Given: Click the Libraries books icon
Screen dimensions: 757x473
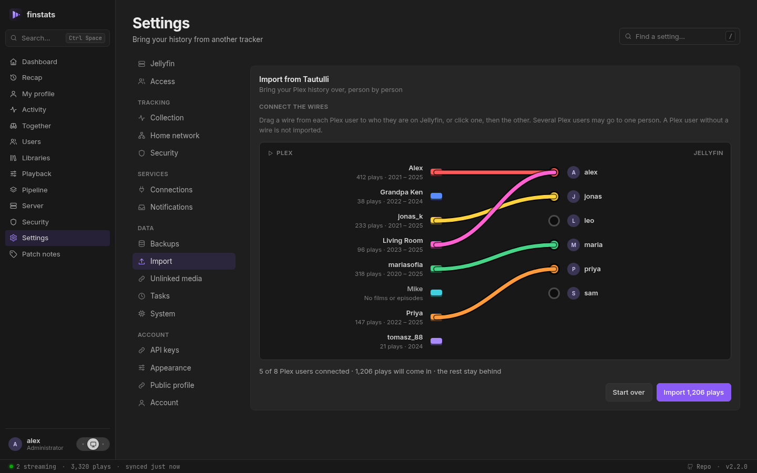Looking at the screenshot, I should (x=13, y=158).
